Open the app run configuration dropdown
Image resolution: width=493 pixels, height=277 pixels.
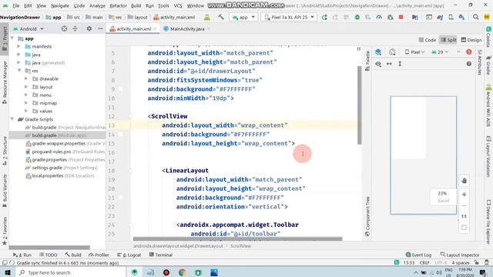[243, 17]
